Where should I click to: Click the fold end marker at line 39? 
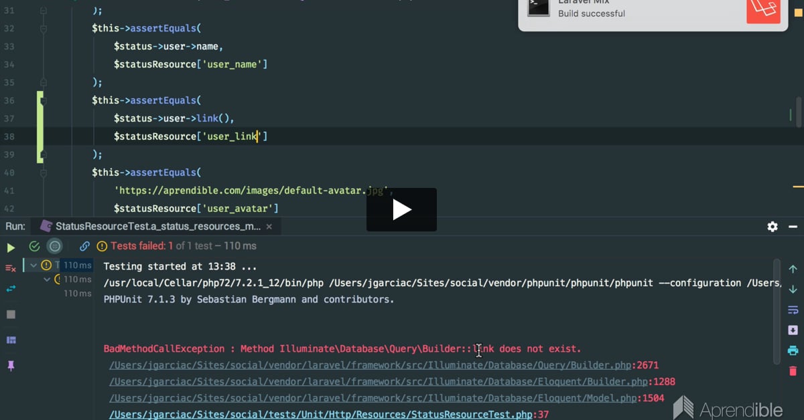coord(43,154)
